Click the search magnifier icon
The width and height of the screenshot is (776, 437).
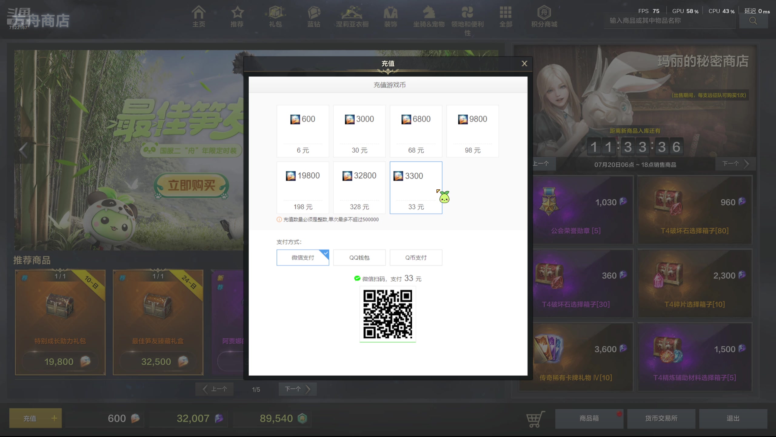point(753,21)
